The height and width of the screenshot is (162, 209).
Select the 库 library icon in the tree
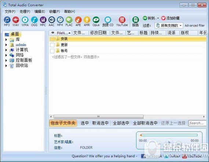[12, 40]
